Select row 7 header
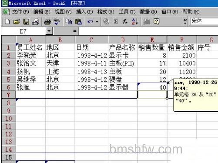 tap(9, 95)
